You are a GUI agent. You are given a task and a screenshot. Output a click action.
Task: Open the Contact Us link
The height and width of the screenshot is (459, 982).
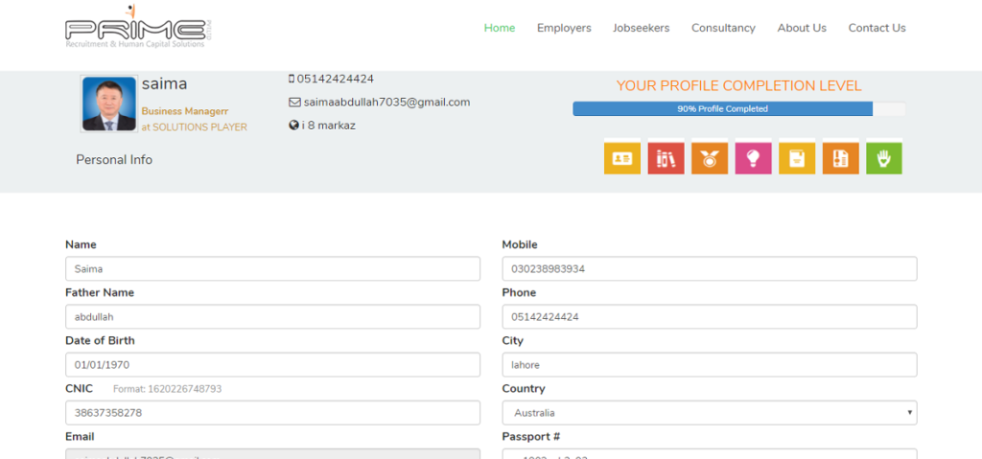[877, 28]
